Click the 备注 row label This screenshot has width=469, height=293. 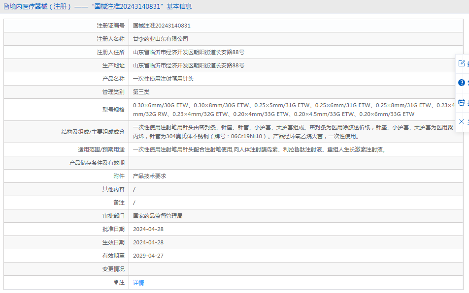point(119,203)
